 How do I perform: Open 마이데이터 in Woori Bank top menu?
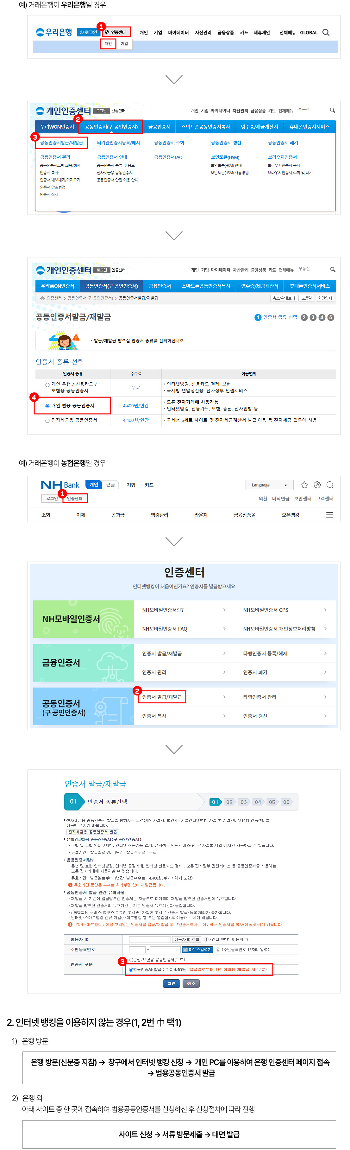click(x=178, y=33)
